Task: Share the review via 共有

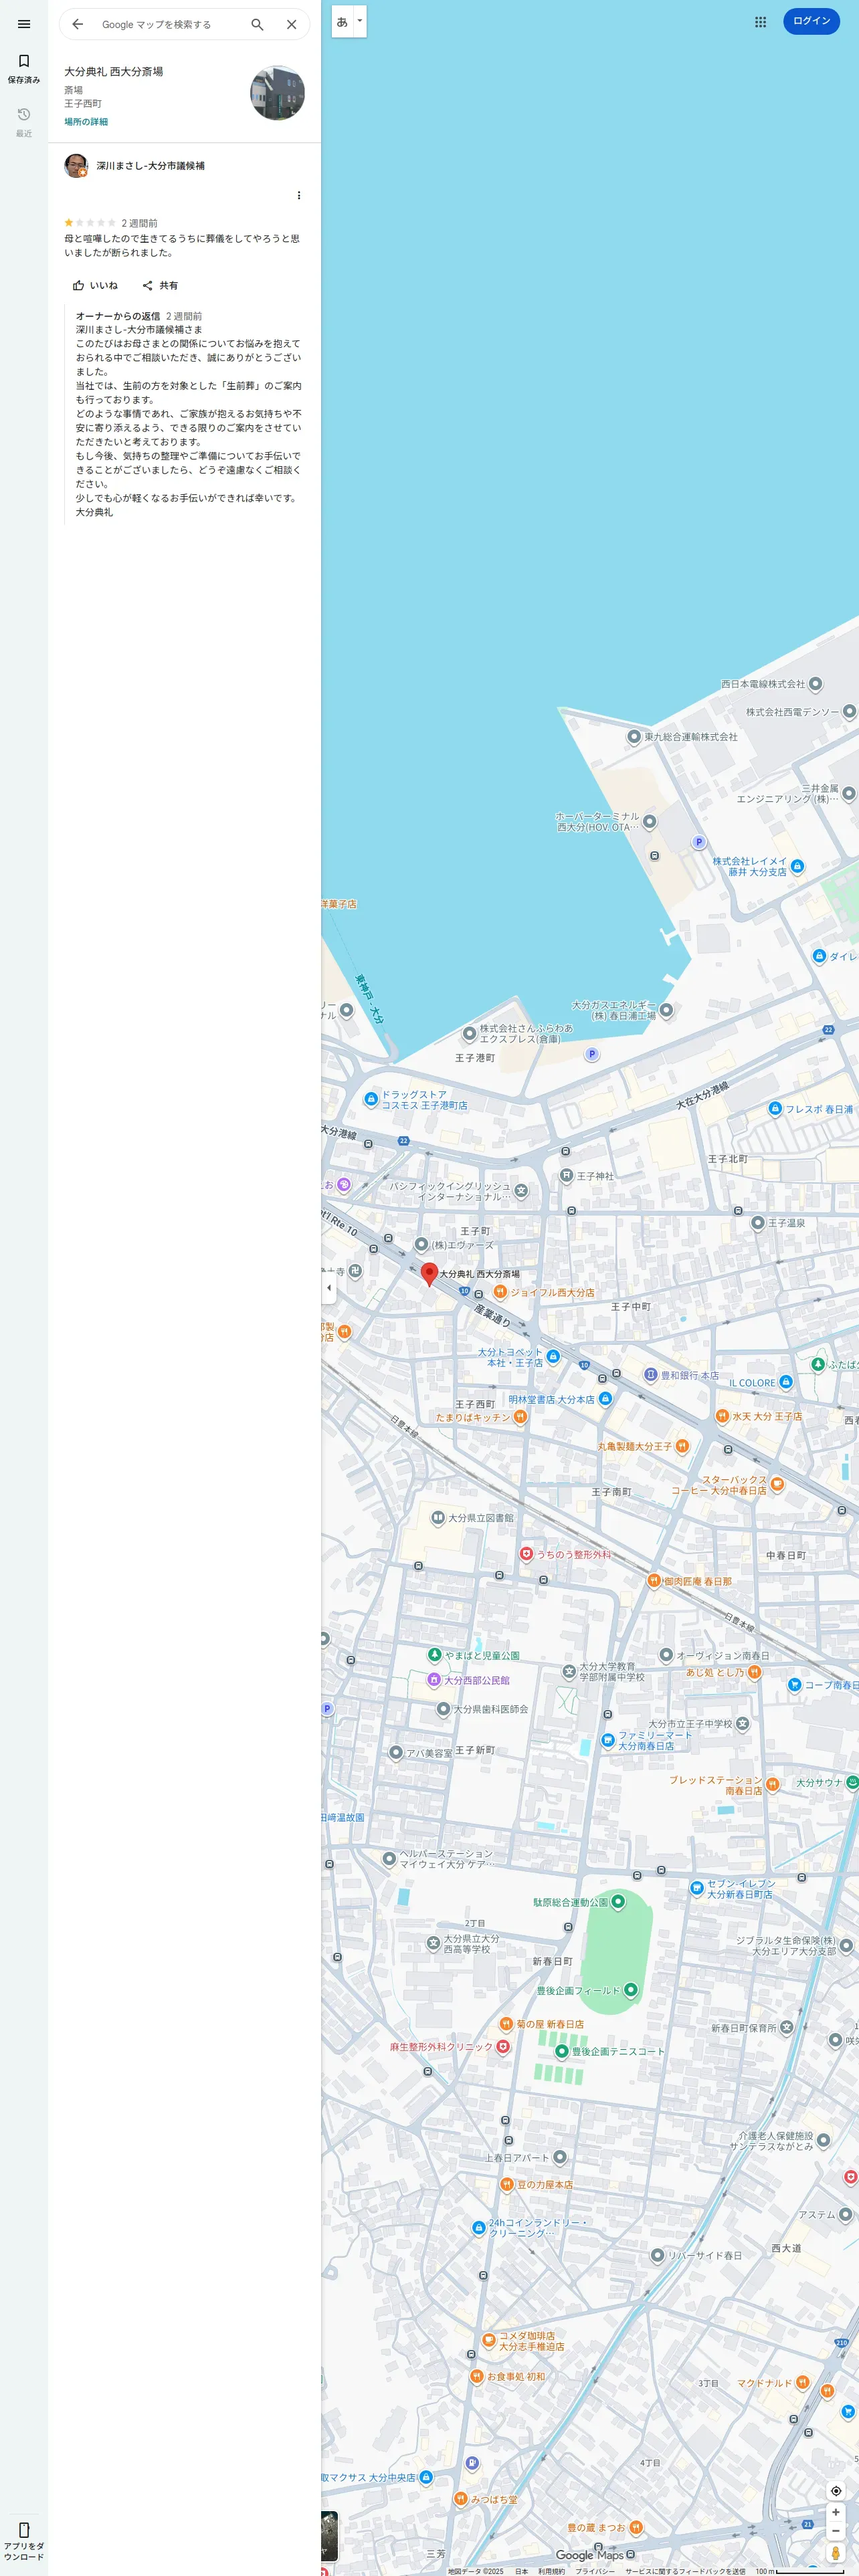Action: coord(160,285)
